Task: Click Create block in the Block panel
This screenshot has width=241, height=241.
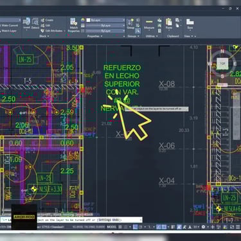Action: (47, 20)
